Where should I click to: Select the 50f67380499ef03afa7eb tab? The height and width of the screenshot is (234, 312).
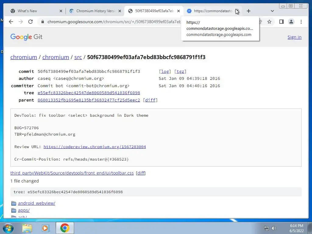154,11
